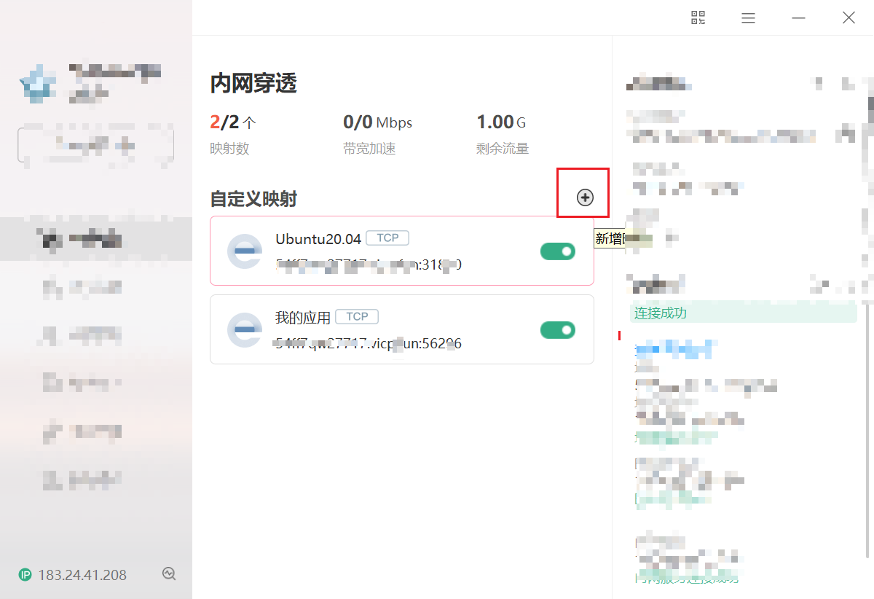
Task: Click the TCP tag next to 我的应用
Action: (x=357, y=316)
